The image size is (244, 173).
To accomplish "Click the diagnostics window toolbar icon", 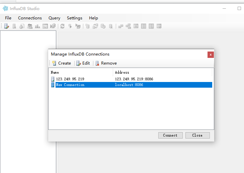I will click(x=45, y=26).
